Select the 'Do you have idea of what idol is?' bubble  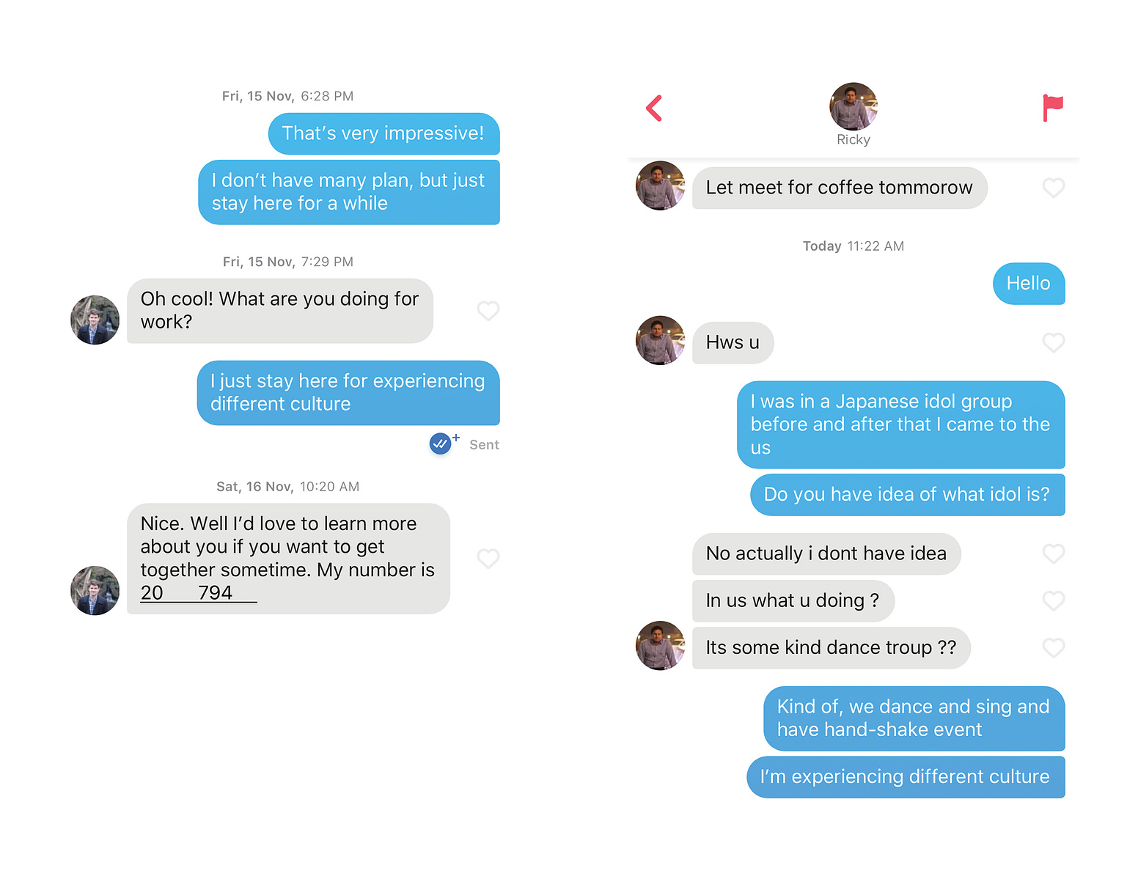[908, 495]
